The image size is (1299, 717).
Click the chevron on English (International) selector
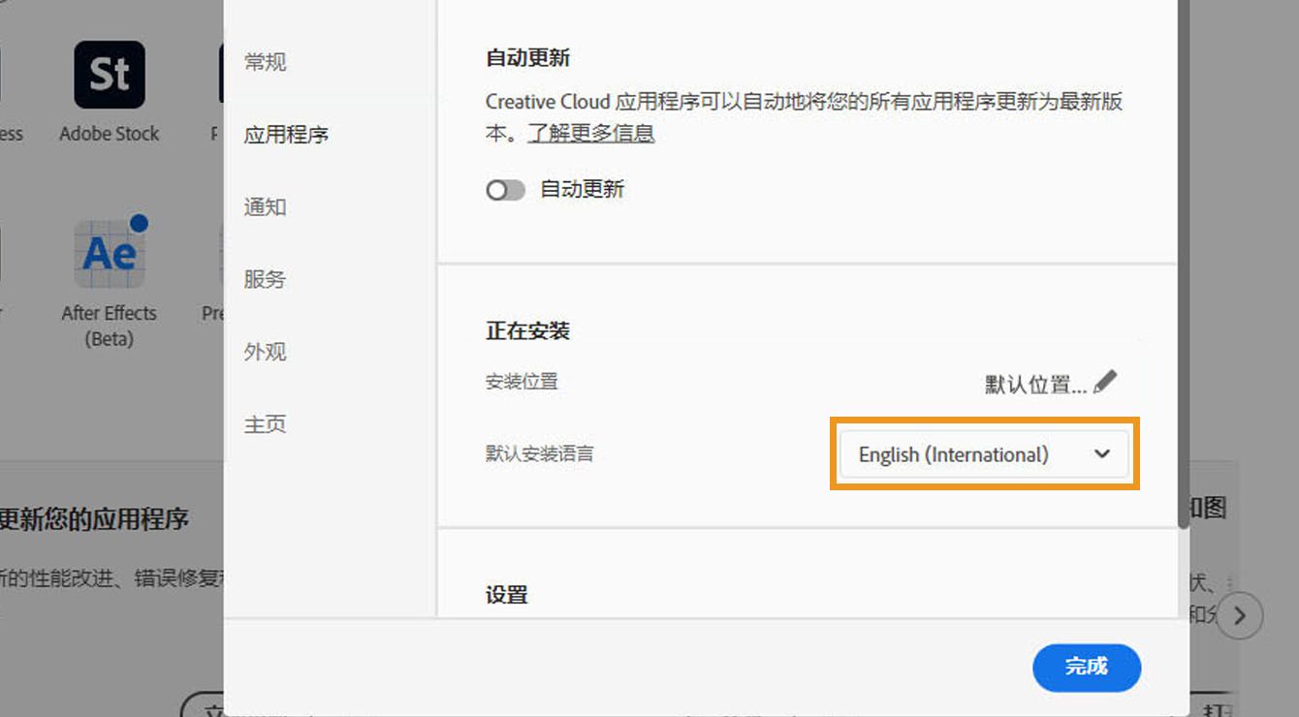click(x=1102, y=453)
